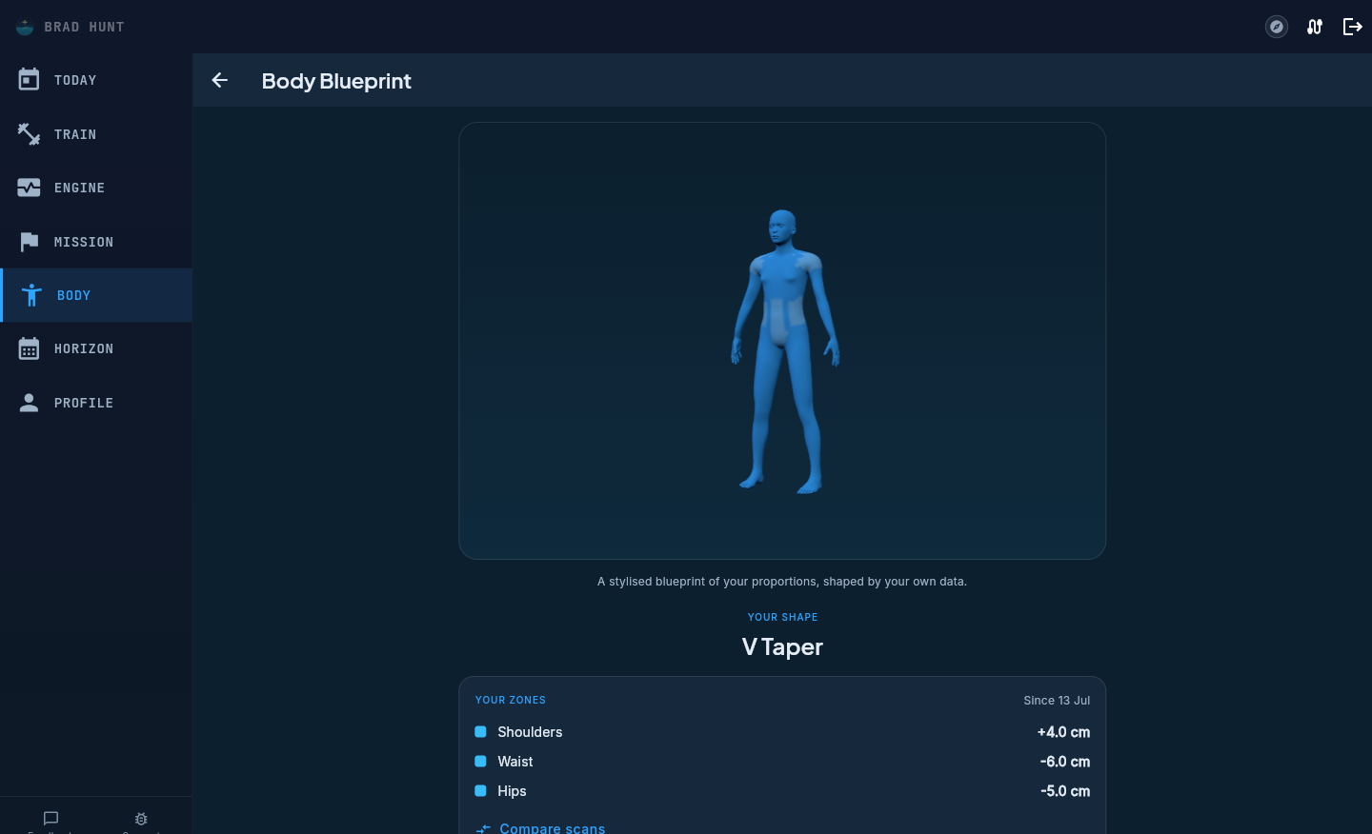Click the app logo beside Brad Hunt
Viewport: 1372px width, 834px height.
pos(26,27)
